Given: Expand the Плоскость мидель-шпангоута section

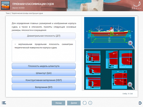Looking at the screenshot, I should tap(44, 66).
